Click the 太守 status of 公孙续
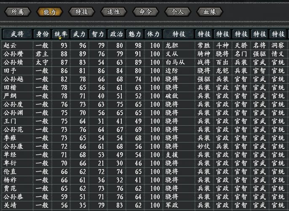The image size is (289, 211). click(x=42, y=62)
